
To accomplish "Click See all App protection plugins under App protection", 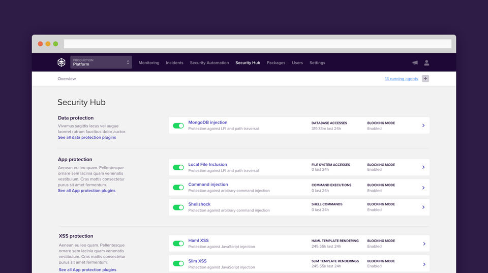I will coord(86,191).
